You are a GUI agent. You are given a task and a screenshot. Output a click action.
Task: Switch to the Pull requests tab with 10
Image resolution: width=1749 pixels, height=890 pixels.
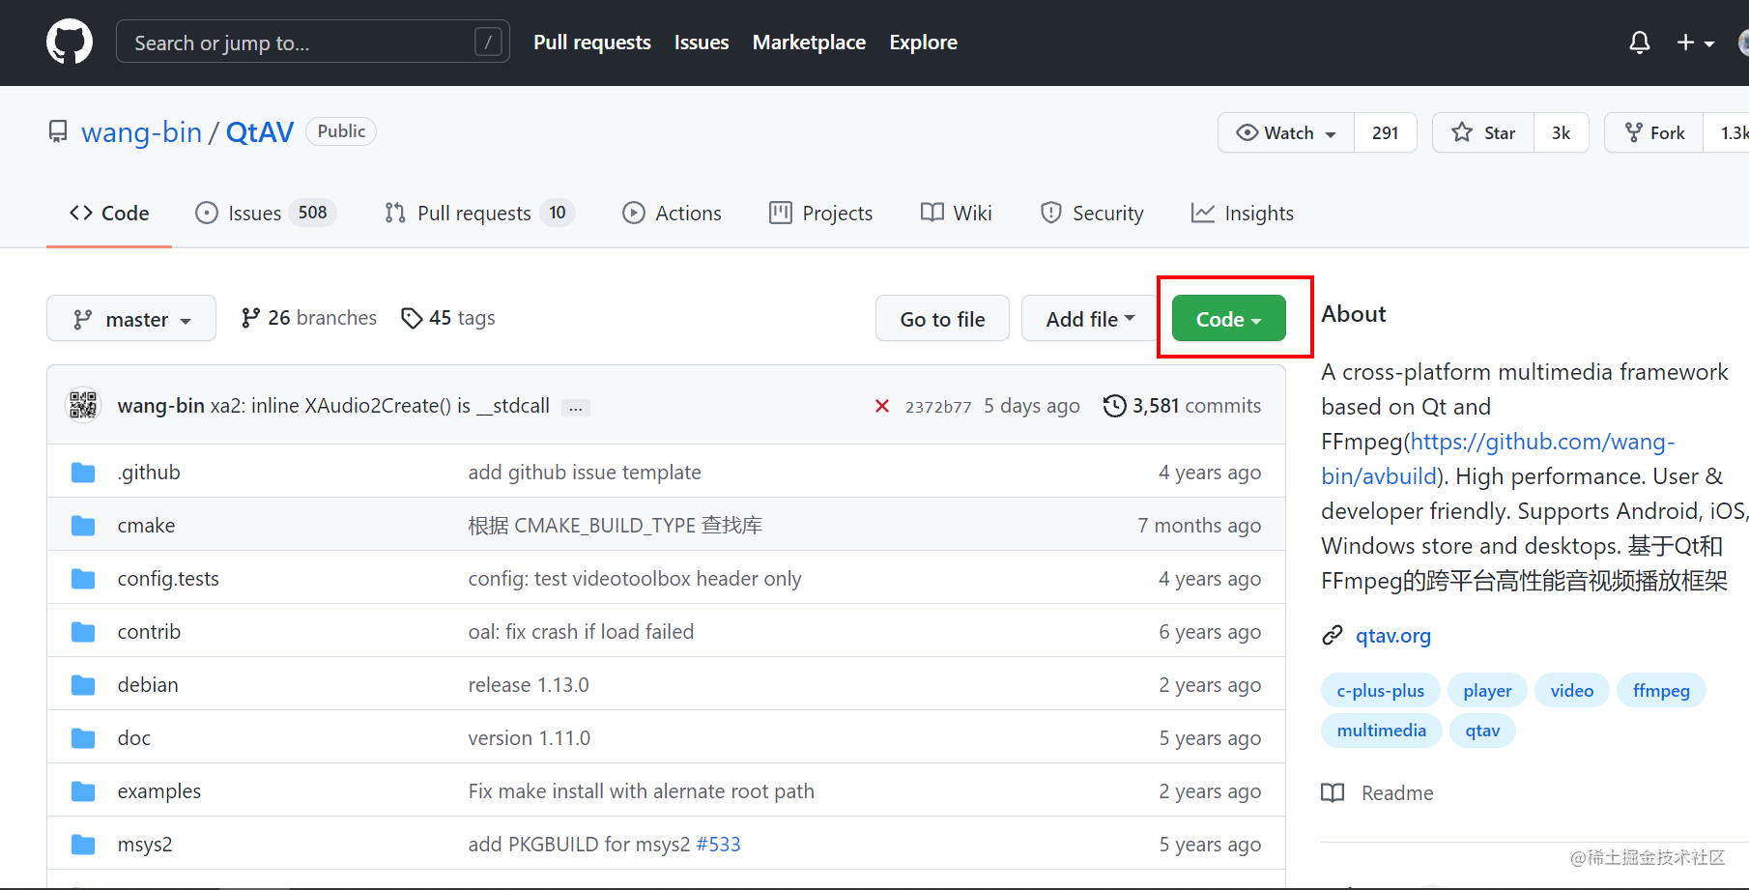(479, 214)
